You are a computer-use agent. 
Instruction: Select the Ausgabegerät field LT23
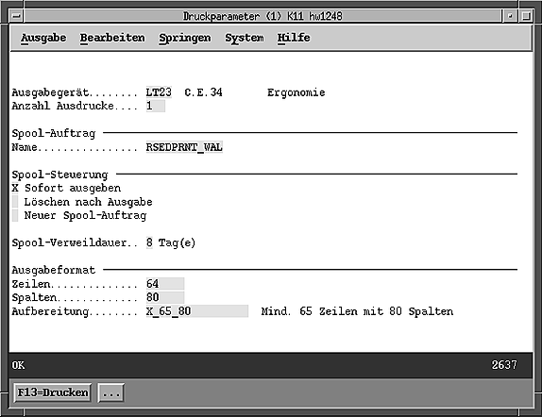click(159, 92)
